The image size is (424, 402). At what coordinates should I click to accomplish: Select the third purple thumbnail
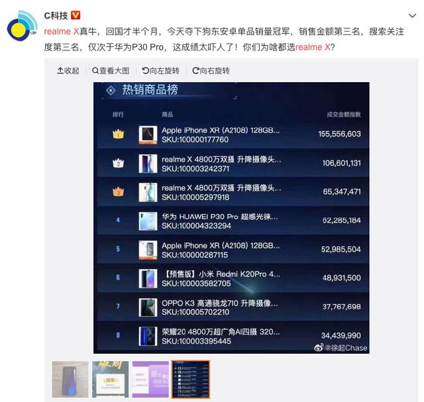(150, 379)
